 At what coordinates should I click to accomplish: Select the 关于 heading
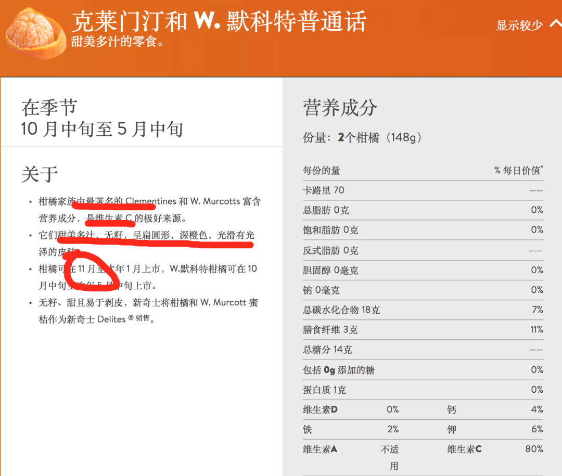coord(40,174)
